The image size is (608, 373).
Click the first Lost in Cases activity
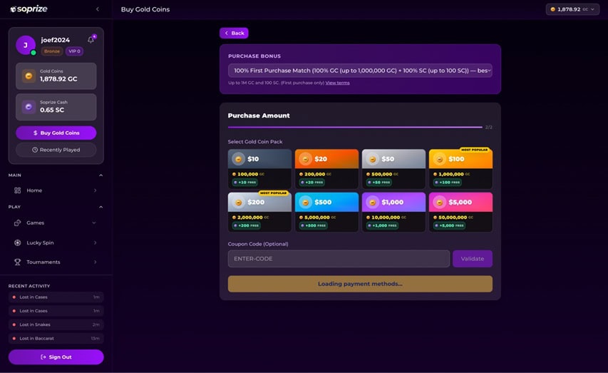coord(56,297)
